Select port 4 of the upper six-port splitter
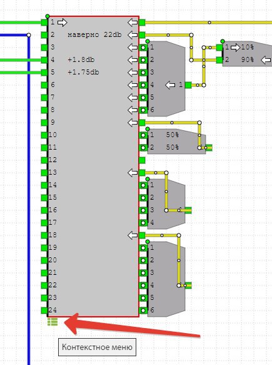This screenshot has width=272, height=365. coord(143,85)
